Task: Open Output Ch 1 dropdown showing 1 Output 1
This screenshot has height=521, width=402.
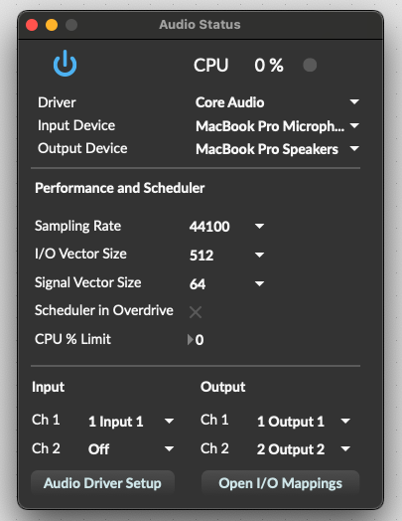Action: (303, 422)
